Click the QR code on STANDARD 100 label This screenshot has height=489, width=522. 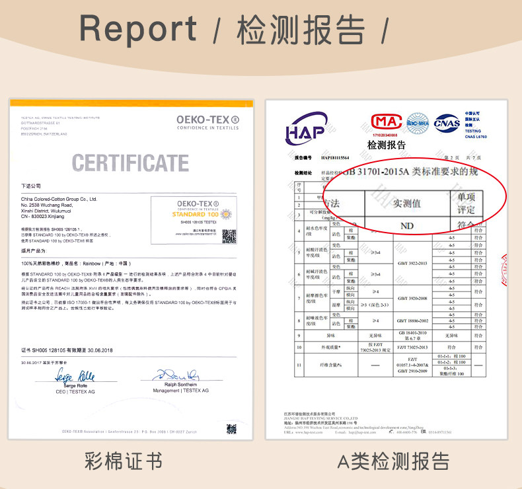pos(229,236)
